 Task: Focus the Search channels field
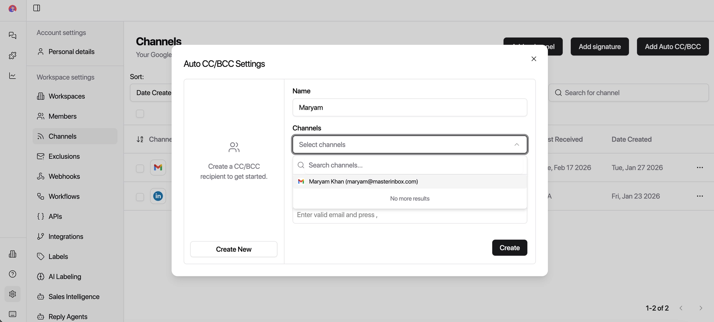pyautogui.click(x=415, y=165)
